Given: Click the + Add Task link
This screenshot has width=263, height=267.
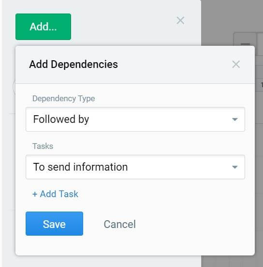Looking at the screenshot, I should (x=55, y=194).
